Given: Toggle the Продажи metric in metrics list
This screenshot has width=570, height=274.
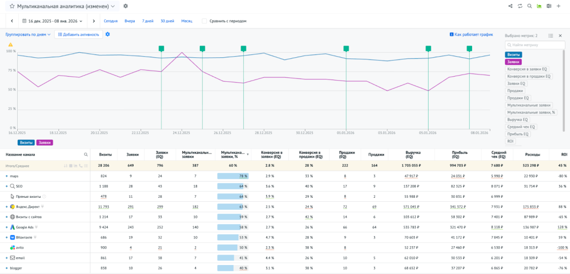Looking at the screenshot, I should [515, 91].
